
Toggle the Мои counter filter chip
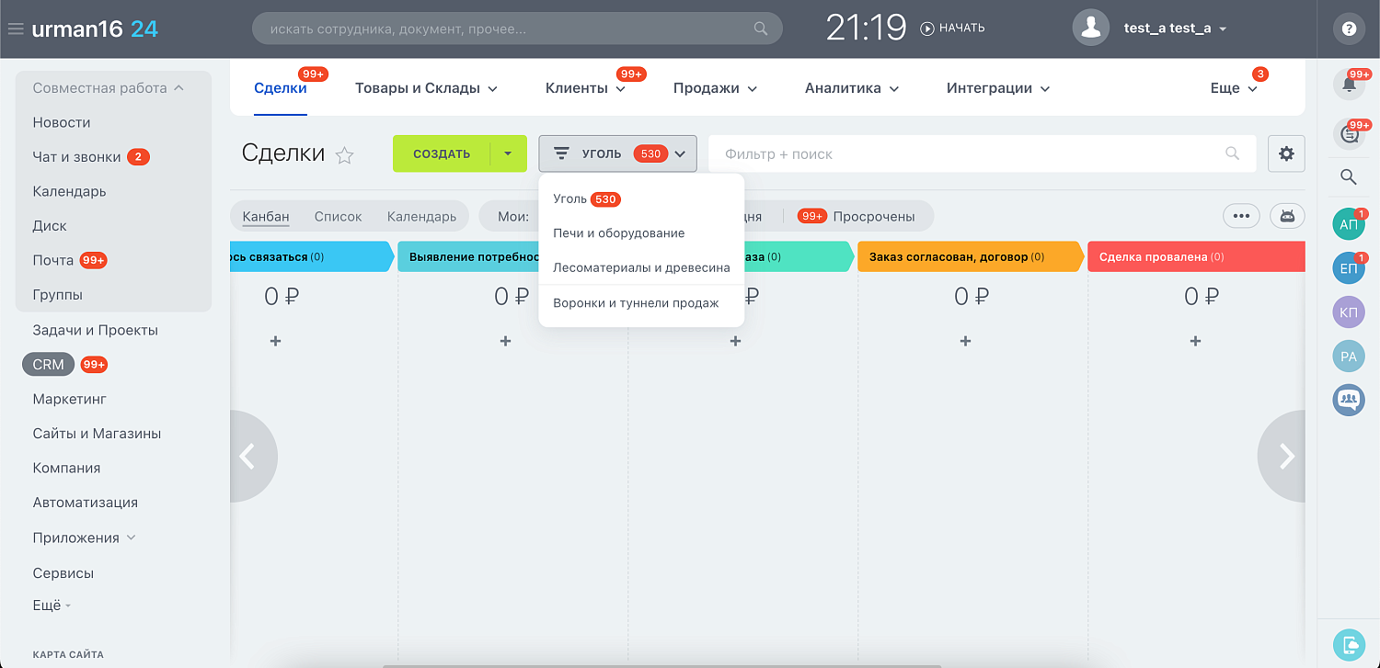(513, 216)
